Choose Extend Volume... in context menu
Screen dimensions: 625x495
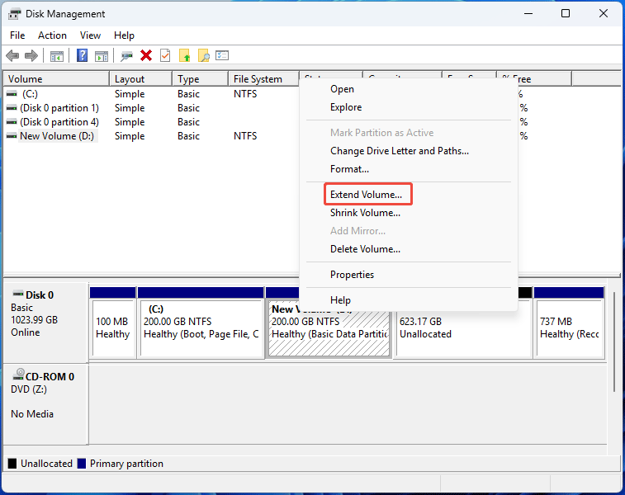[x=409, y=195]
